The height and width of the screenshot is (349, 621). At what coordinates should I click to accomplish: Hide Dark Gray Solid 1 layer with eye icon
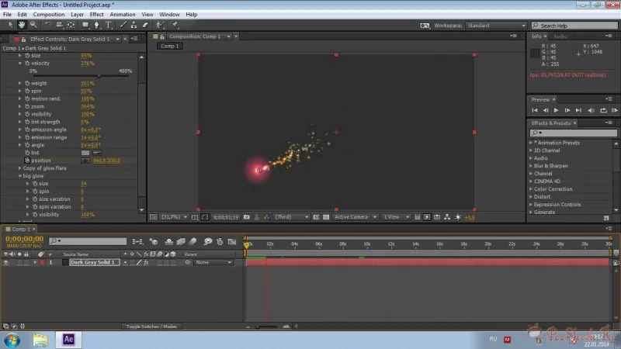pos(6,262)
